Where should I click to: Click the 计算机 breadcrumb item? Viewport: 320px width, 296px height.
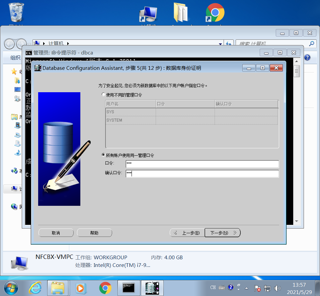[56, 43]
